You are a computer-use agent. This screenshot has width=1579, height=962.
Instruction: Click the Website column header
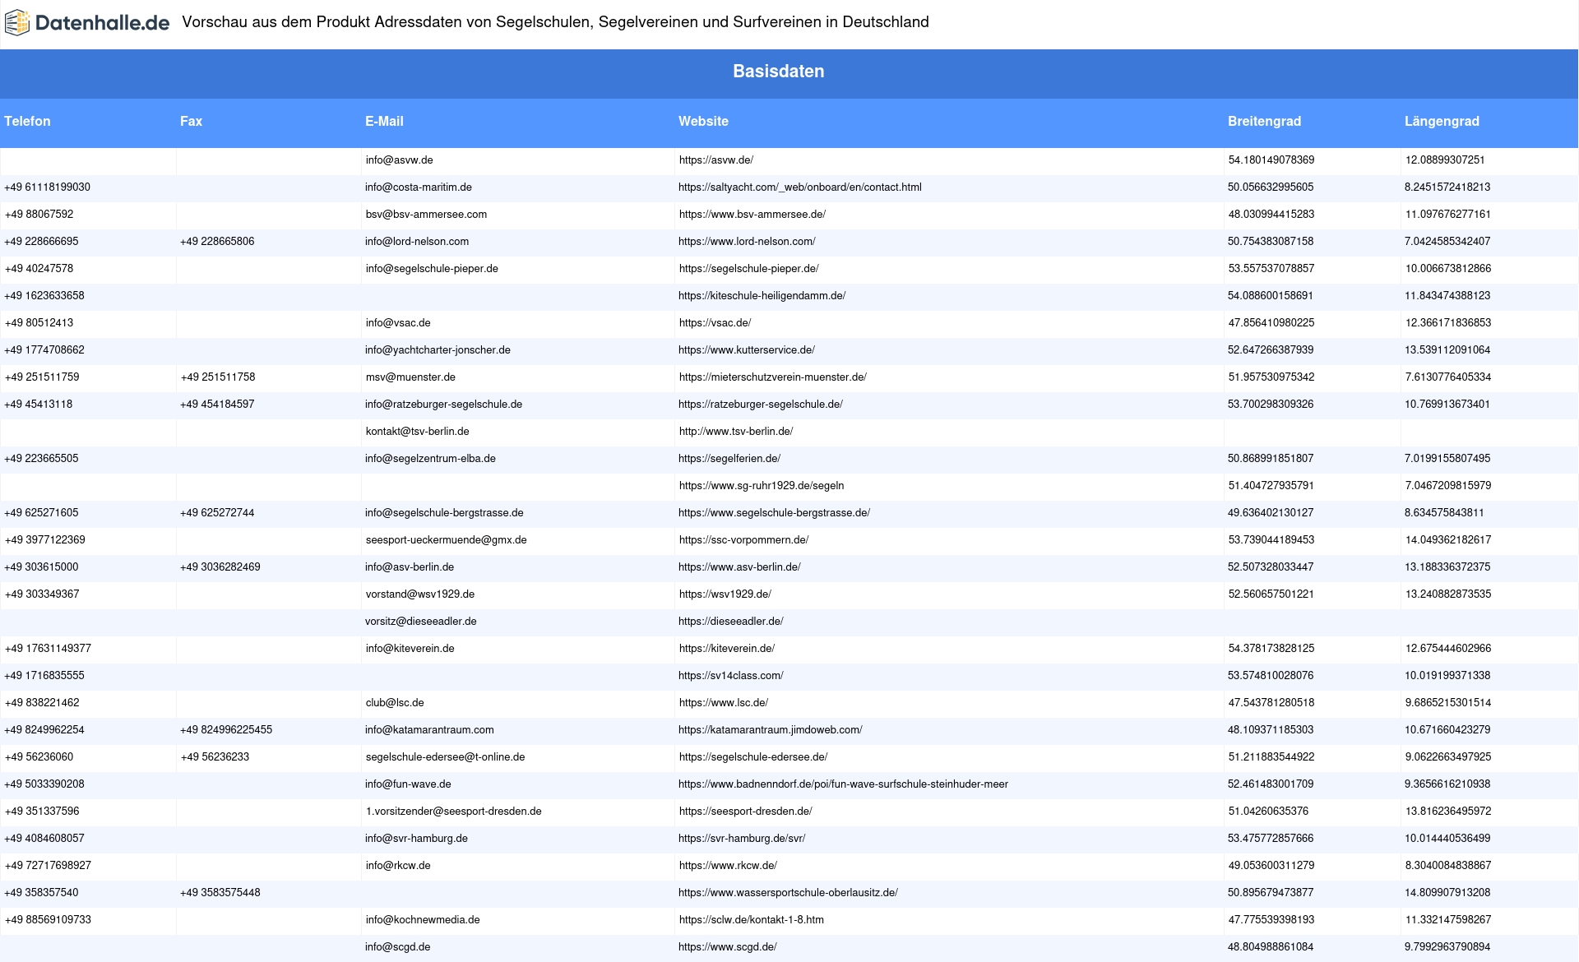(703, 121)
